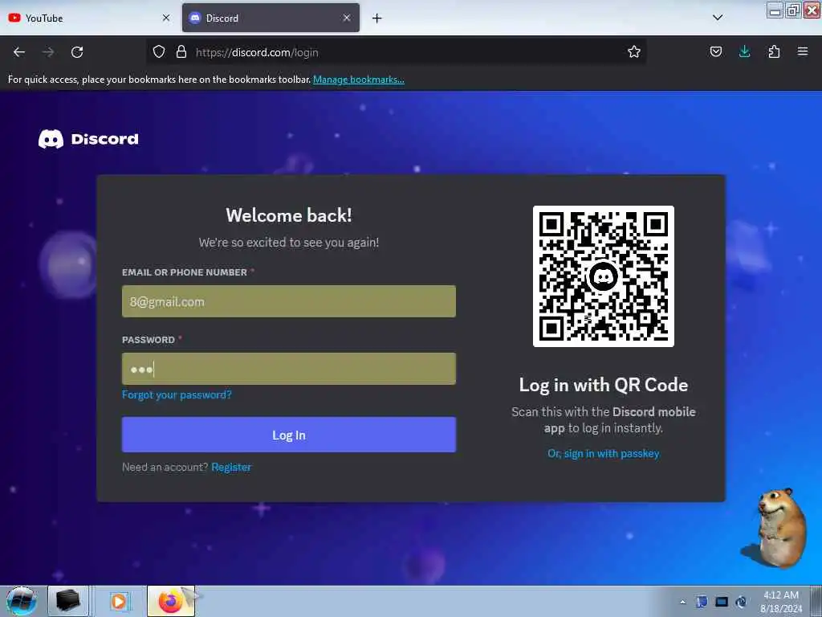Screen dimensions: 822x617
Task: Focus the password field
Action: [x=289, y=369]
